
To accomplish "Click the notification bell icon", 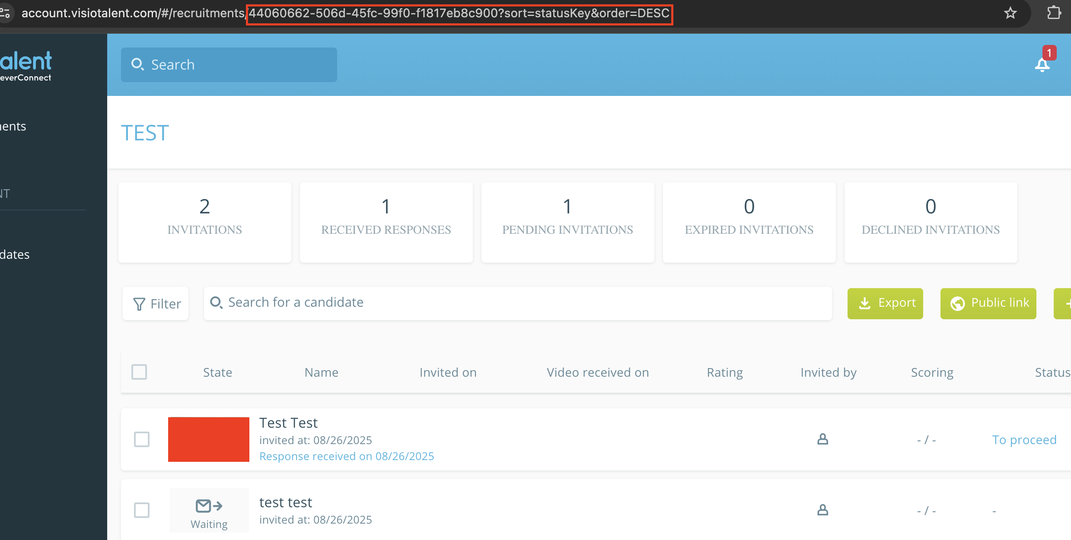I will tap(1042, 65).
